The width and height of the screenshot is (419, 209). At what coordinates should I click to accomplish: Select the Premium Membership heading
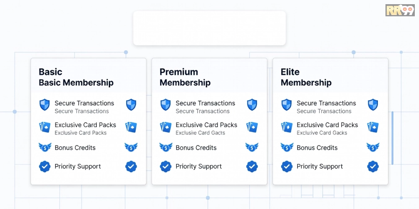pyautogui.click(x=185, y=77)
